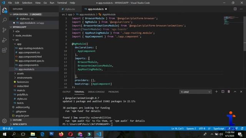246x138 pixels.
Task: Open the Terminal menu
Action: coord(62,3)
